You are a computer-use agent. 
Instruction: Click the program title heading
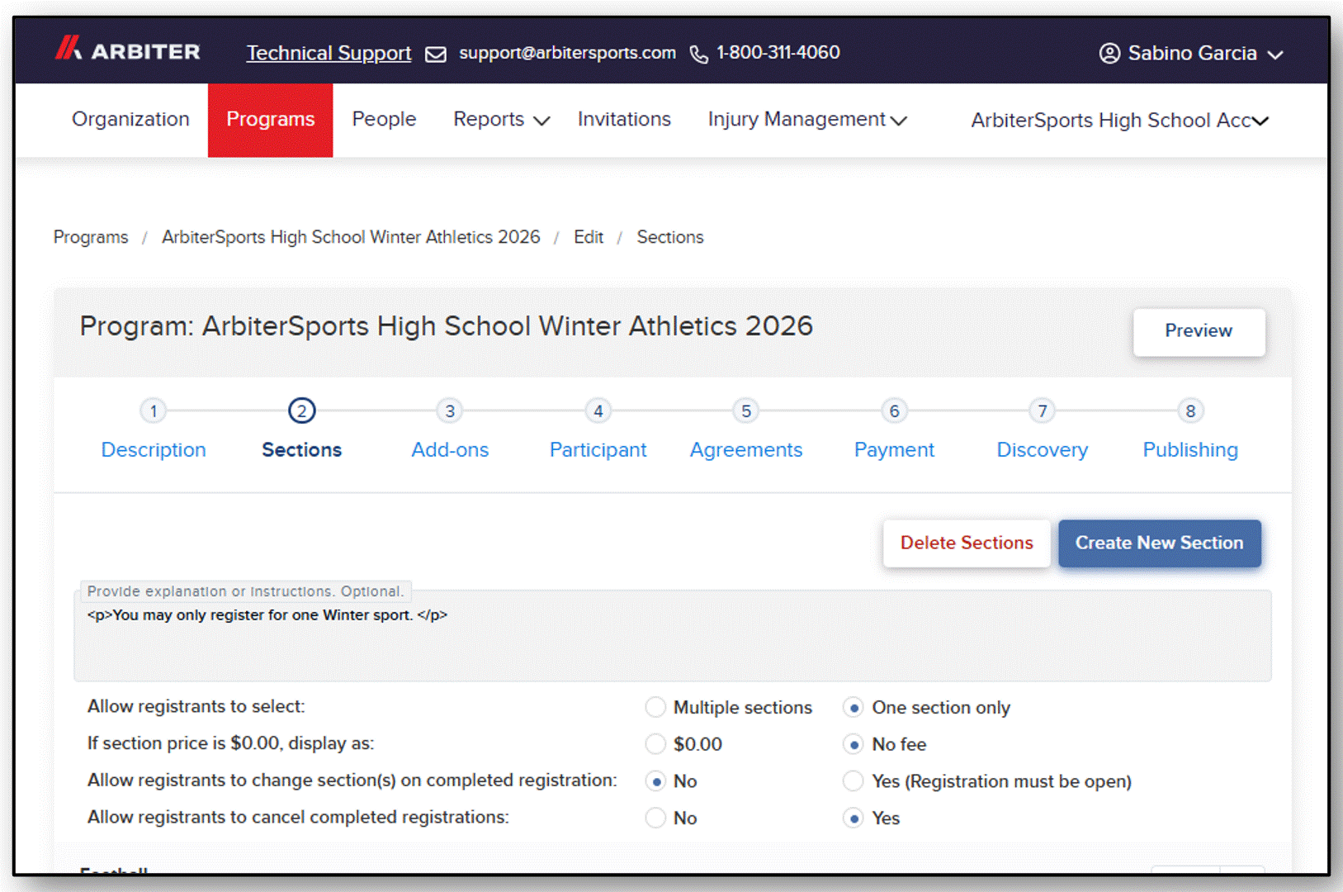click(447, 326)
